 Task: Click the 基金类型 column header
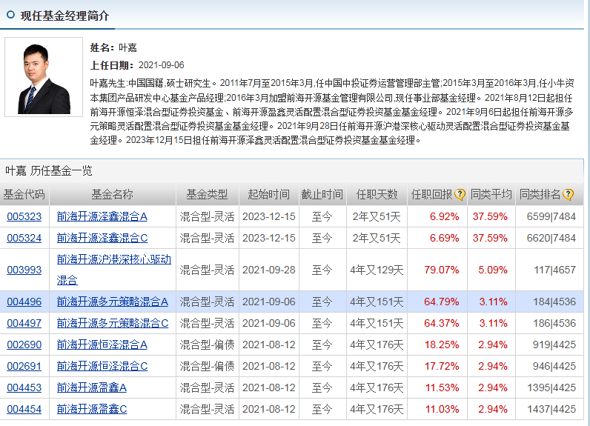pos(207,194)
